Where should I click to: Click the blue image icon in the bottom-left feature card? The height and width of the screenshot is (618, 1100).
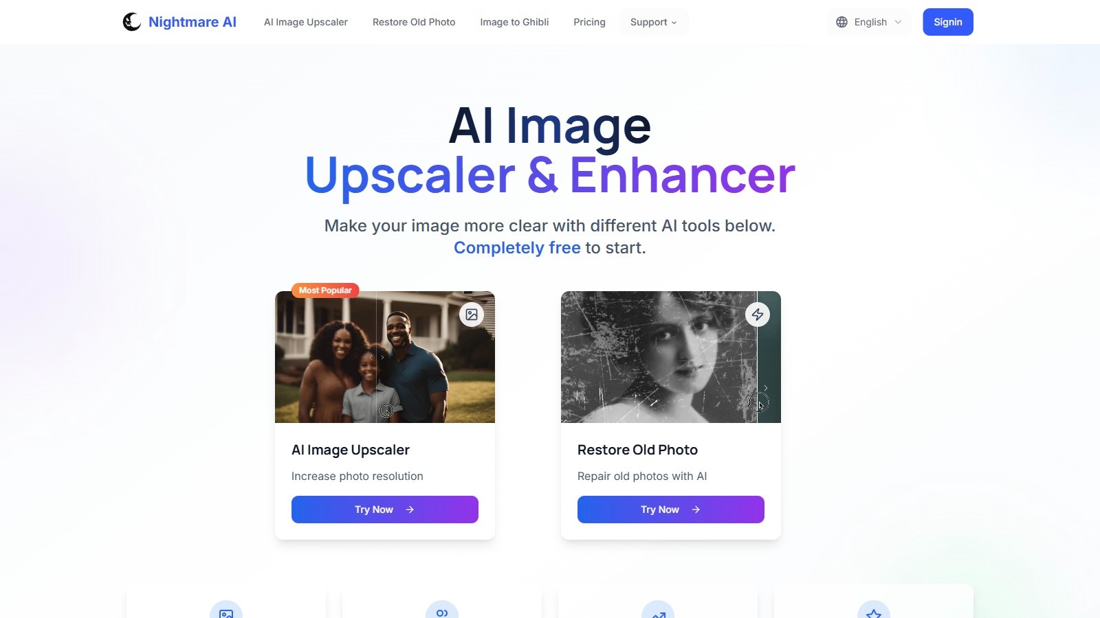pyautogui.click(x=226, y=611)
